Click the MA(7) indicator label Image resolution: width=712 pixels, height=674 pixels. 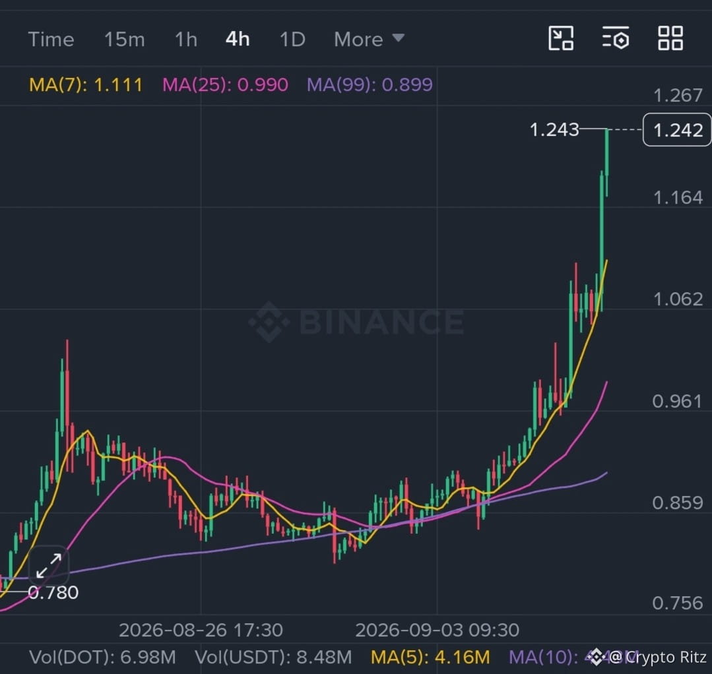[x=86, y=85]
